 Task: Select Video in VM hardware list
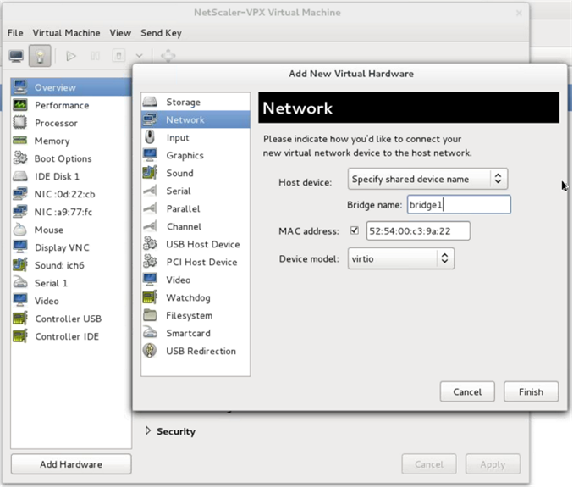[x=71, y=301]
